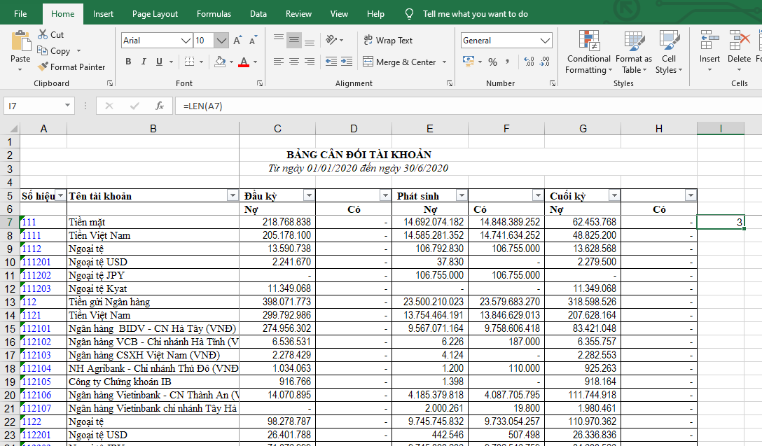Open the Page Layout tab
The width and height of the screenshot is (762, 446).
[155, 14]
